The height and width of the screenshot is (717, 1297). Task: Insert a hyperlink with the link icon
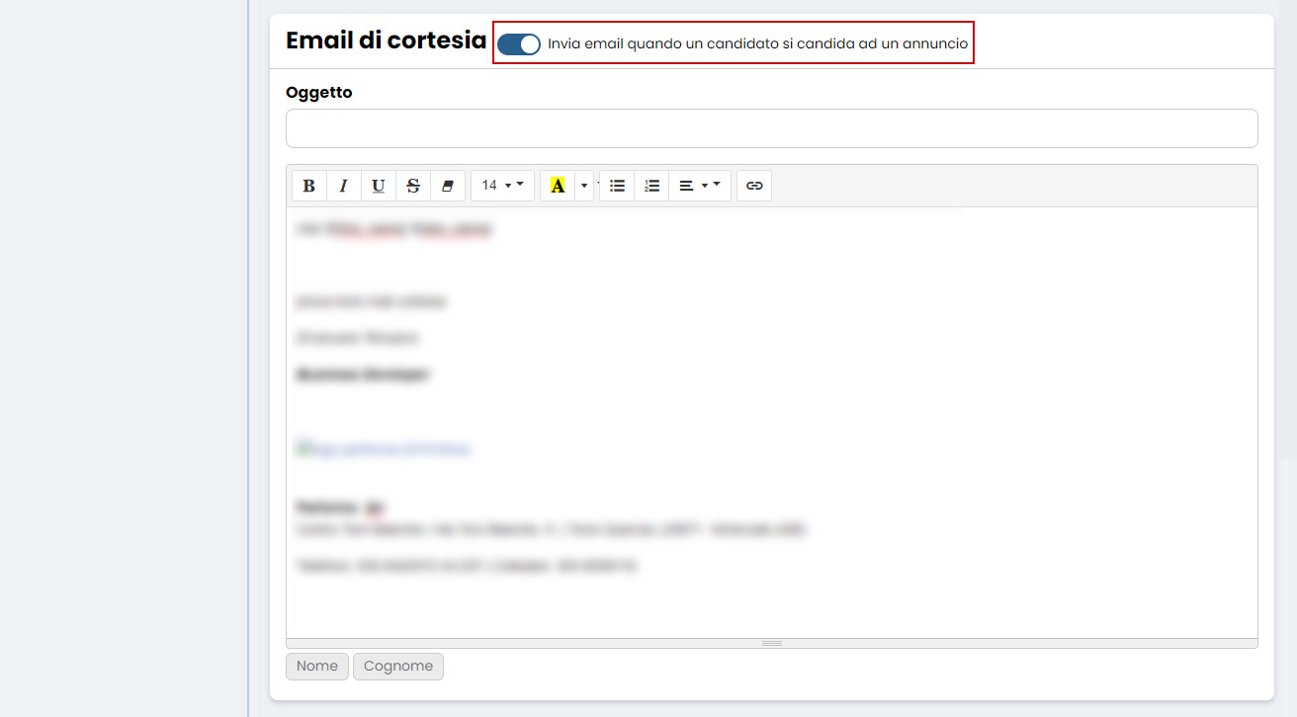click(x=754, y=185)
